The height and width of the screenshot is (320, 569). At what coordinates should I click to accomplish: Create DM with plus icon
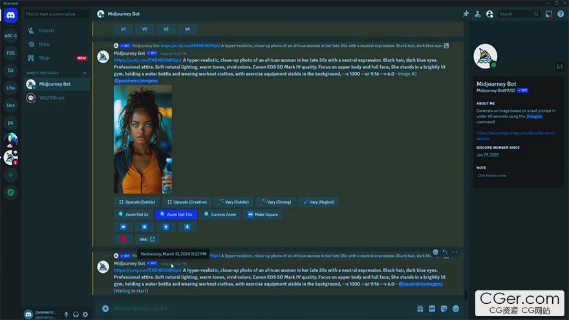tap(85, 73)
